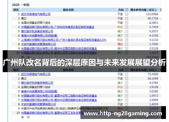The height and width of the screenshot is (122, 169).
Task: Open 武汉市高德电气有限公司 link in the 75.3490 row
Action: (36, 74)
